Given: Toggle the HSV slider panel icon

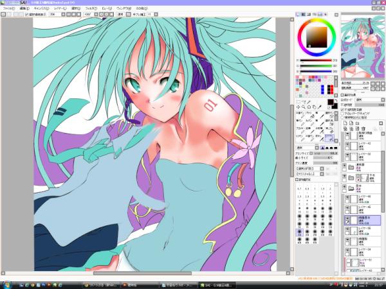Looking at the screenshot, I should pos(309,15).
